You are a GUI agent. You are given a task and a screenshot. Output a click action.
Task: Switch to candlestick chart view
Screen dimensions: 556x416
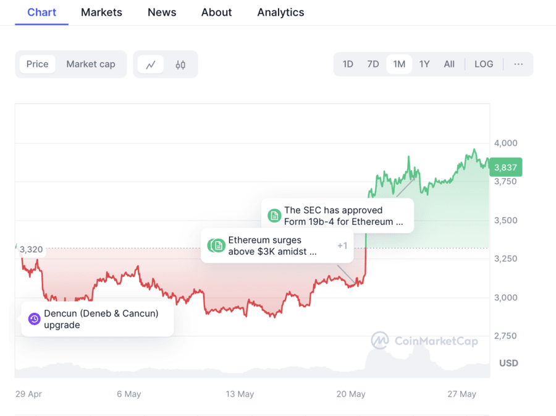pyautogui.click(x=180, y=64)
